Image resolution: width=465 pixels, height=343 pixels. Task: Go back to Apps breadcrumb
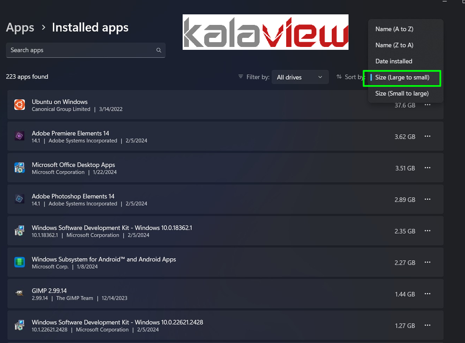click(20, 28)
